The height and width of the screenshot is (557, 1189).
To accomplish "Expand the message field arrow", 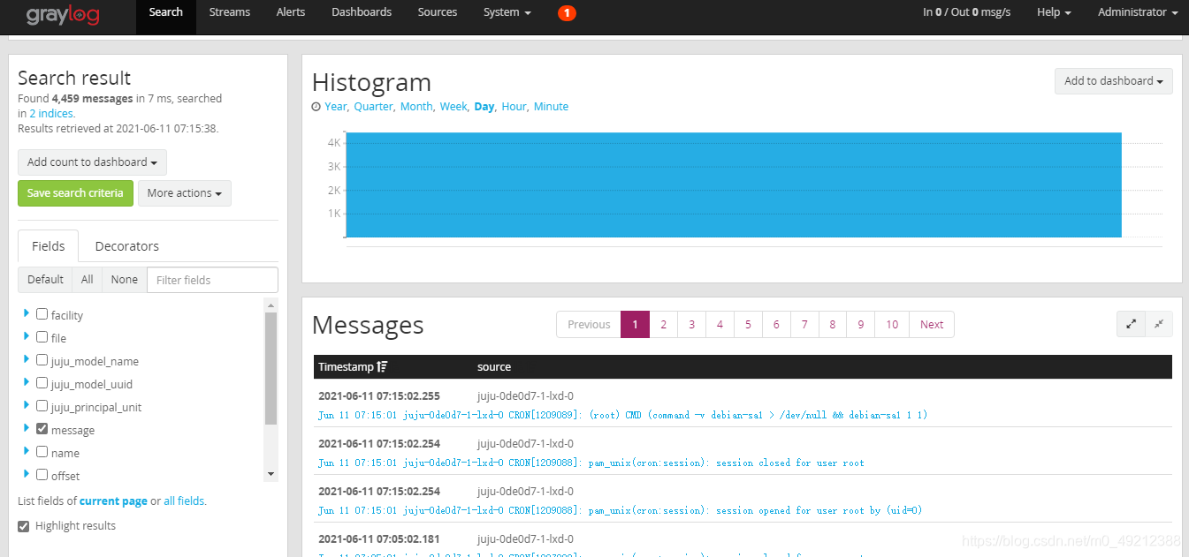I will click(x=27, y=428).
